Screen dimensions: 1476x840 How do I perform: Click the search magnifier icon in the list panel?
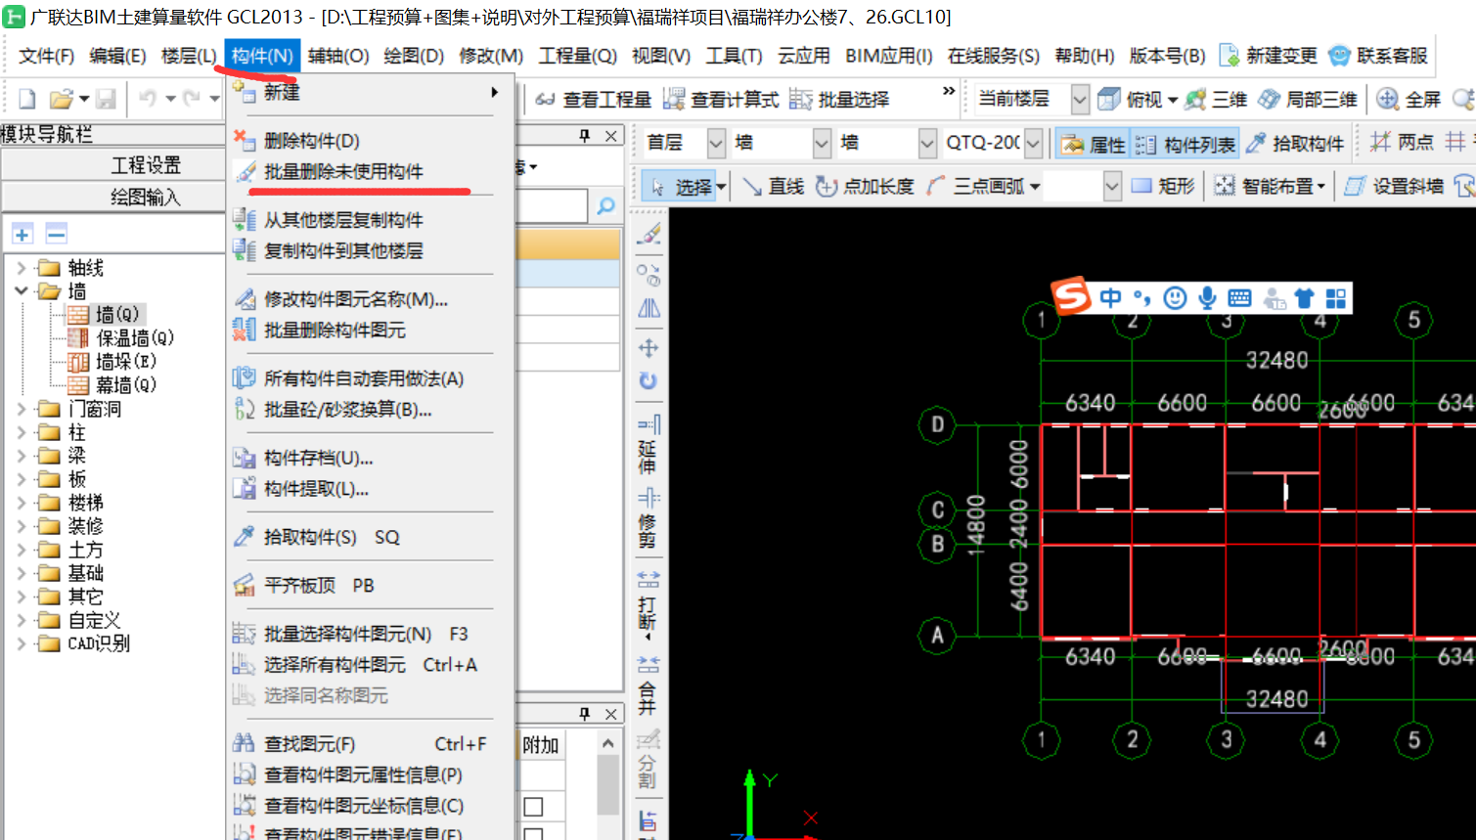tap(605, 205)
